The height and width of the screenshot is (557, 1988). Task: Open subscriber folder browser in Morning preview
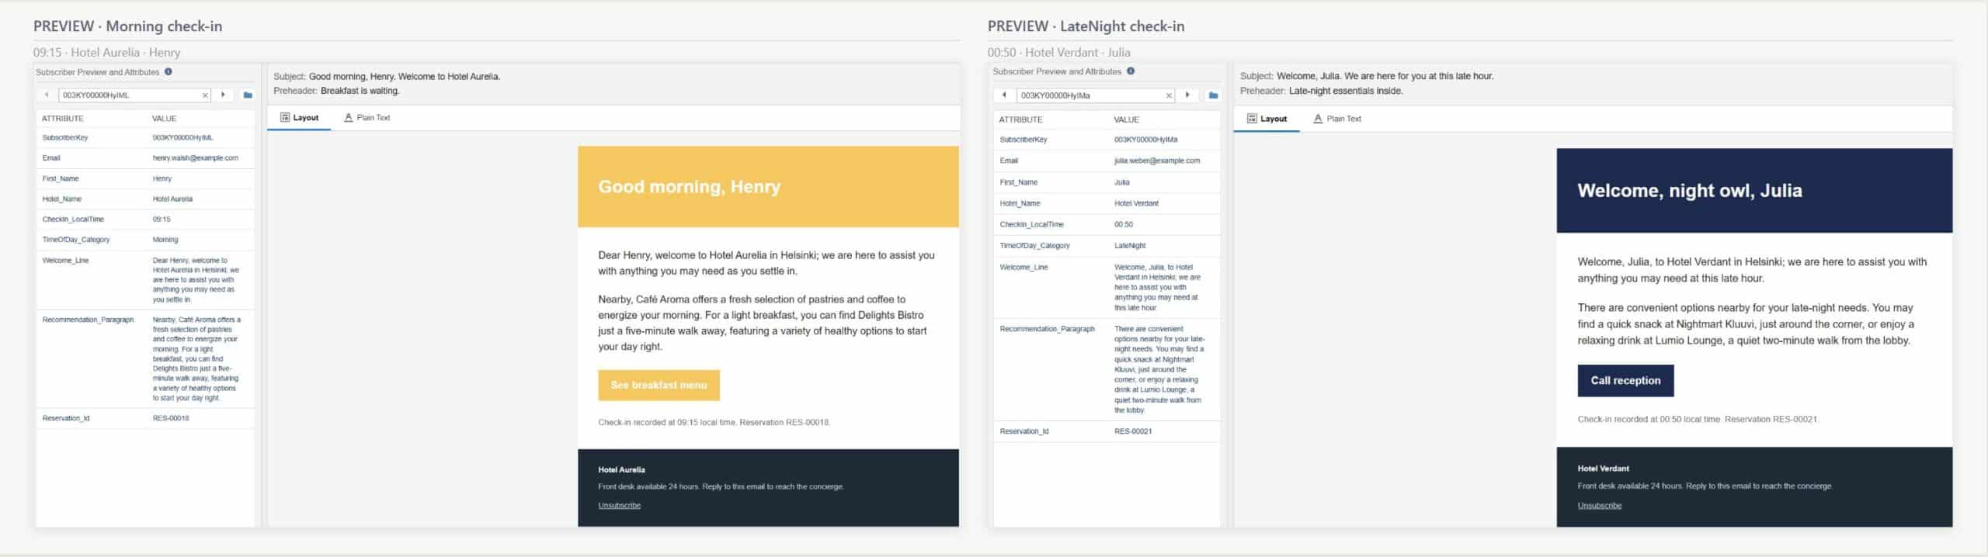point(248,95)
